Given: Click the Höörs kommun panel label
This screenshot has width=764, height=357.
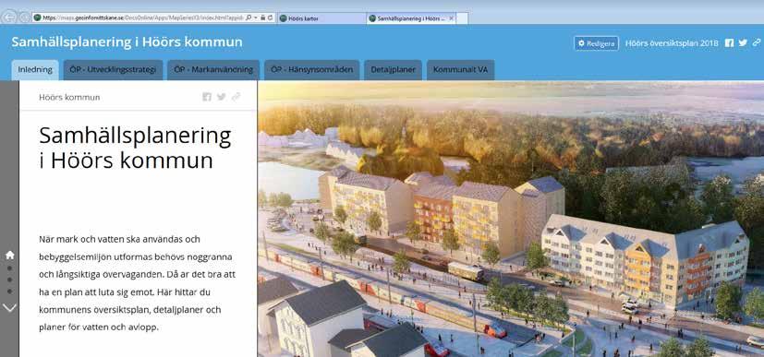Looking at the screenshot, I should pos(69,97).
